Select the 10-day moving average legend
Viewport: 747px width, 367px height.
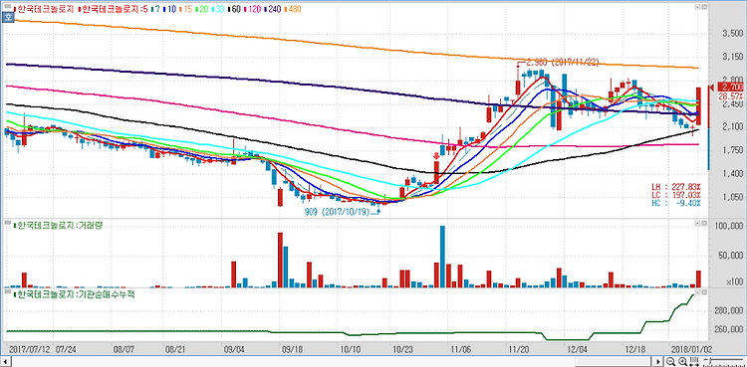pos(169,9)
